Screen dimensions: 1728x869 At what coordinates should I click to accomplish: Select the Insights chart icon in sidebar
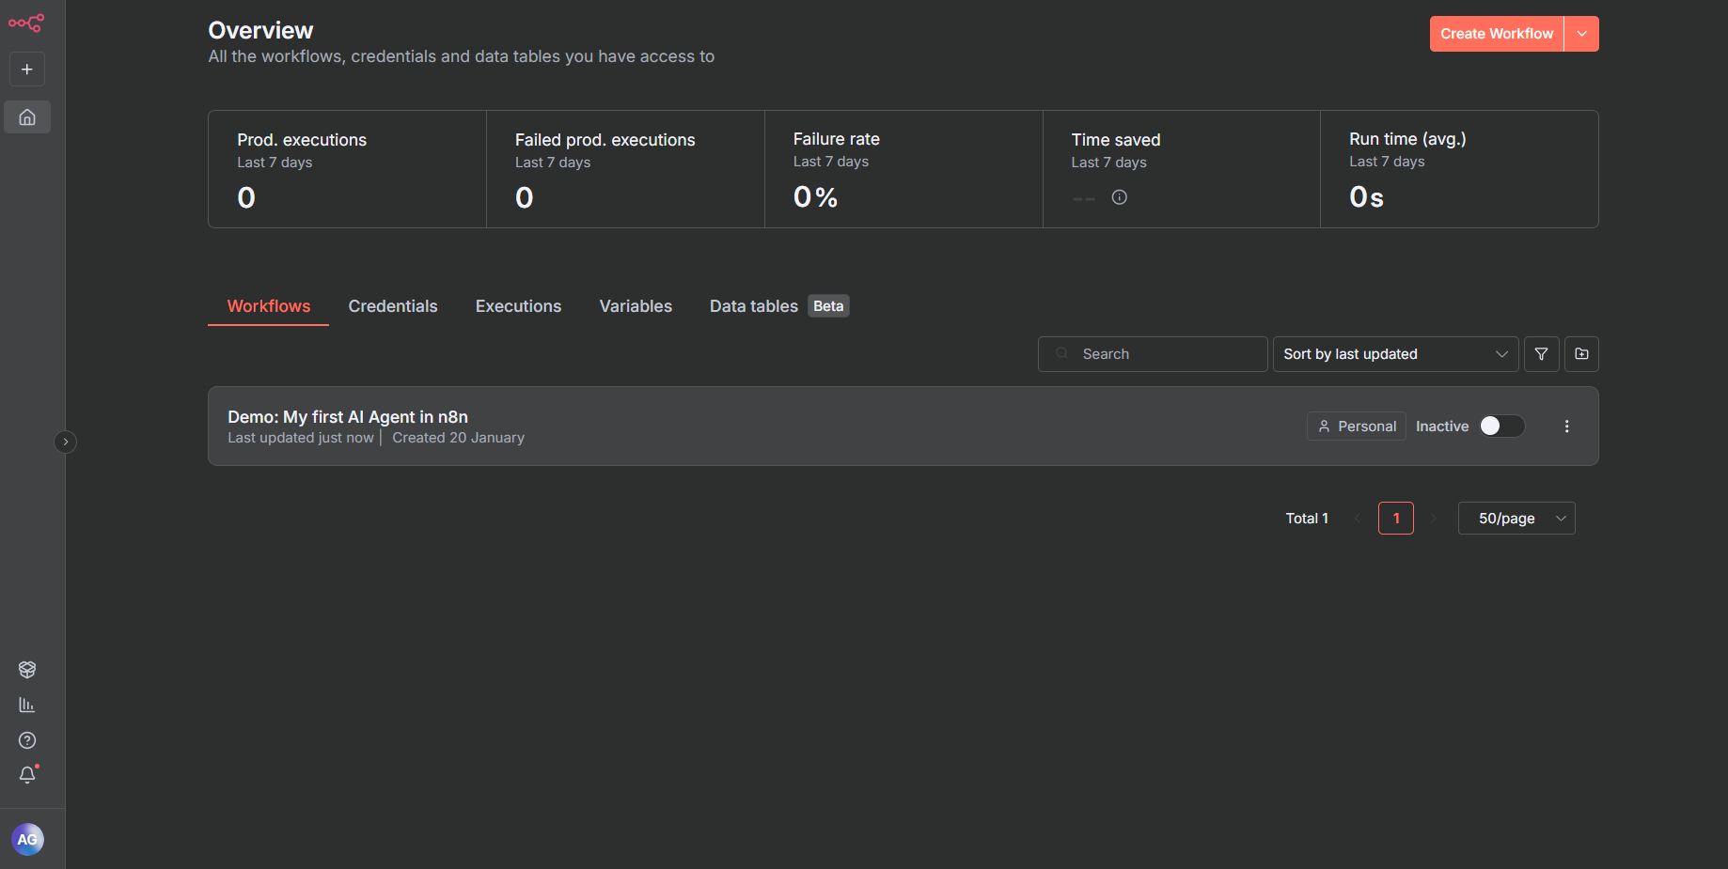coord(26,705)
